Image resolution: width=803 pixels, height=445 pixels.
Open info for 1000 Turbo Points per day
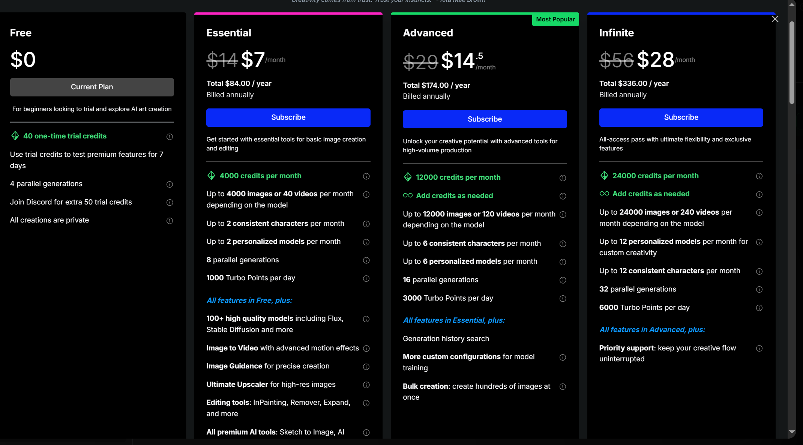366,278
